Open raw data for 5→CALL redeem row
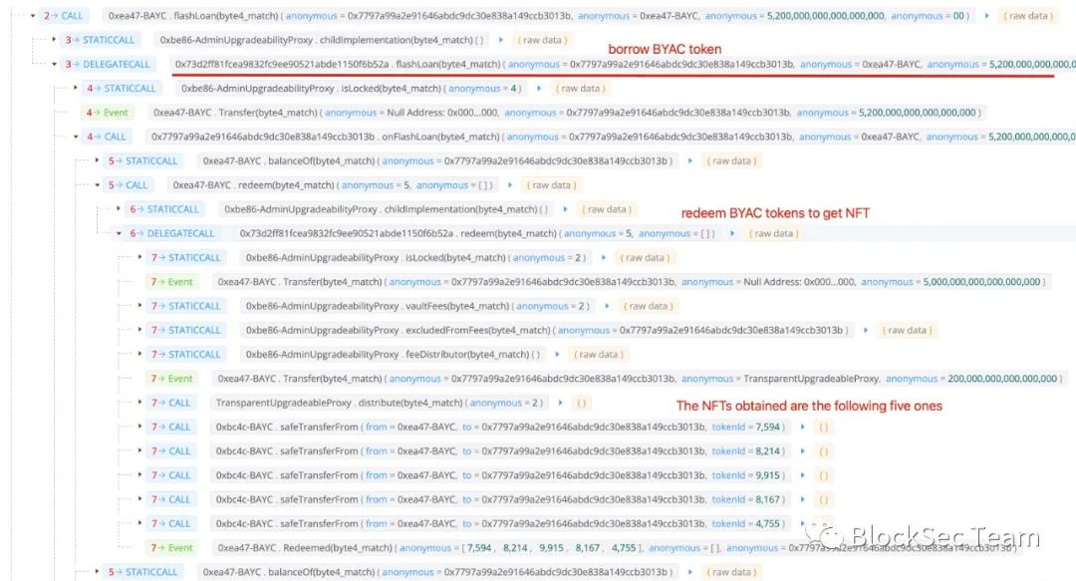 coord(552,185)
